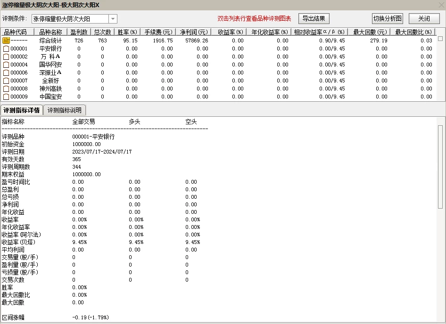Click the document icon for 000008 神州高铁
This screenshot has width=446, height=324.
(6, 89)
